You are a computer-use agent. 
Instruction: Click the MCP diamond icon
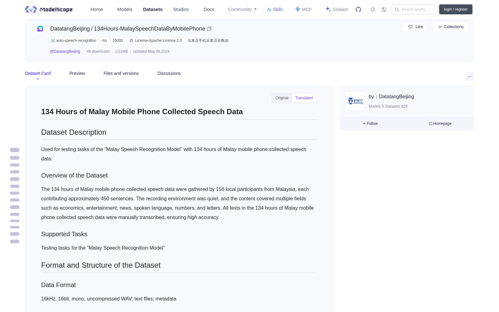pyautogui.click(x=298, y=9)
